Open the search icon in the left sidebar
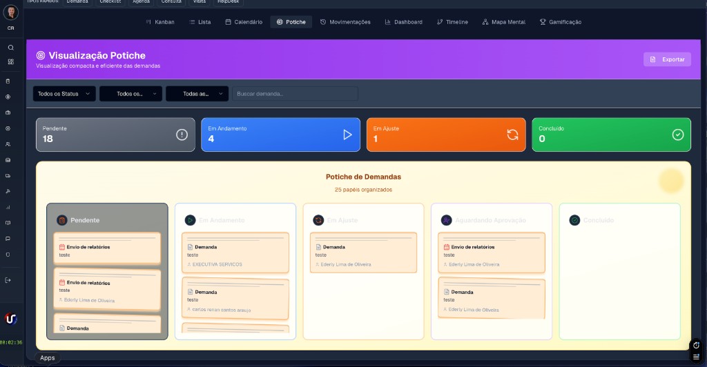 [11, 48]
